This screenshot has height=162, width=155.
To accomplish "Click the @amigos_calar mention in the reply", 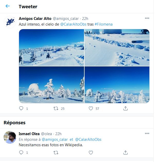I will pyautogui.click(x=55, y=140).
